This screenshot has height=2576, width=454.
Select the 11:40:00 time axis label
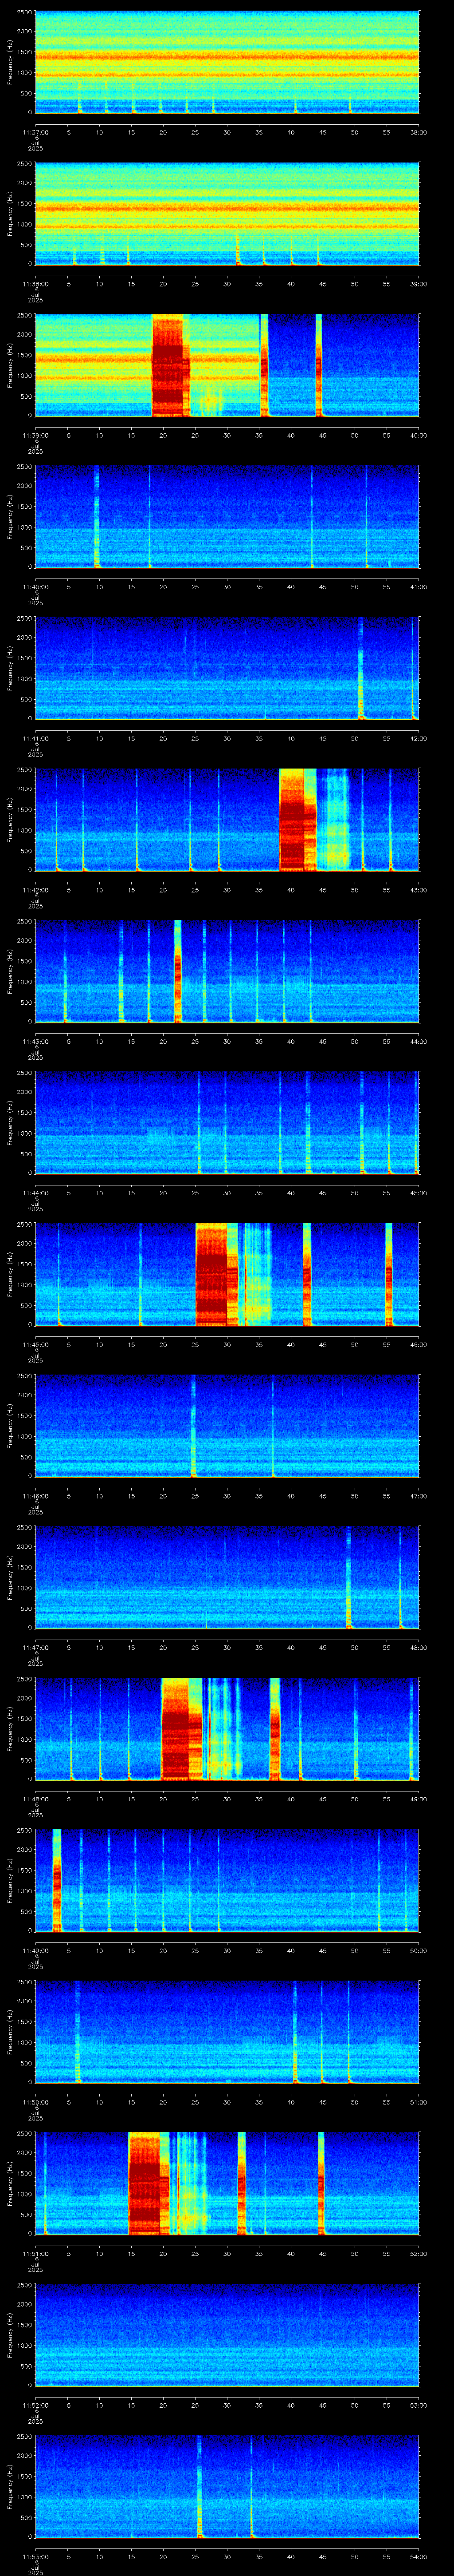(35, 586)
